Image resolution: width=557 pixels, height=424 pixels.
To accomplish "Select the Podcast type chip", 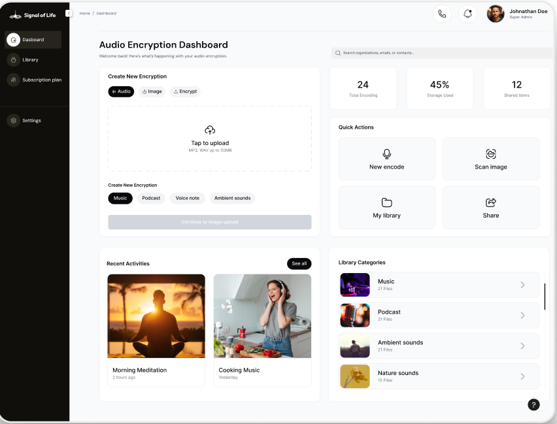I will (151, 198).
